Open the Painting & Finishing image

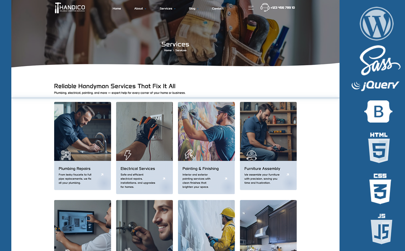(206, 131)
